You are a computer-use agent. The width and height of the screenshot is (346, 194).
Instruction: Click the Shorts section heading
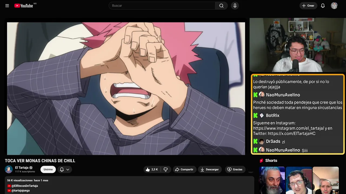pyautogui.click(x=271, y=161)
